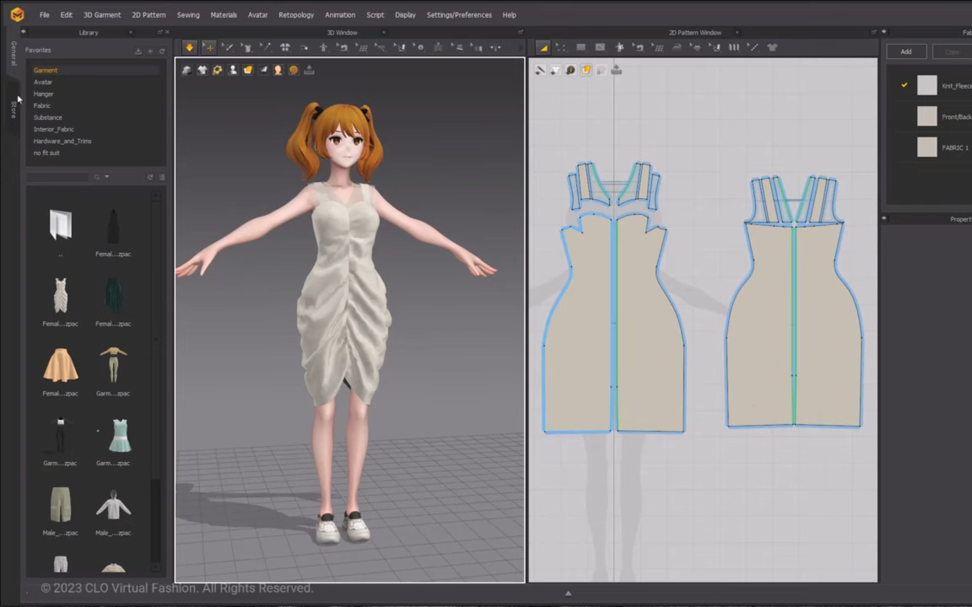This screenshot has width=972, height=607.
Task: Select the texture grid tool in 3D toolbar
Action: pos(362,48)
